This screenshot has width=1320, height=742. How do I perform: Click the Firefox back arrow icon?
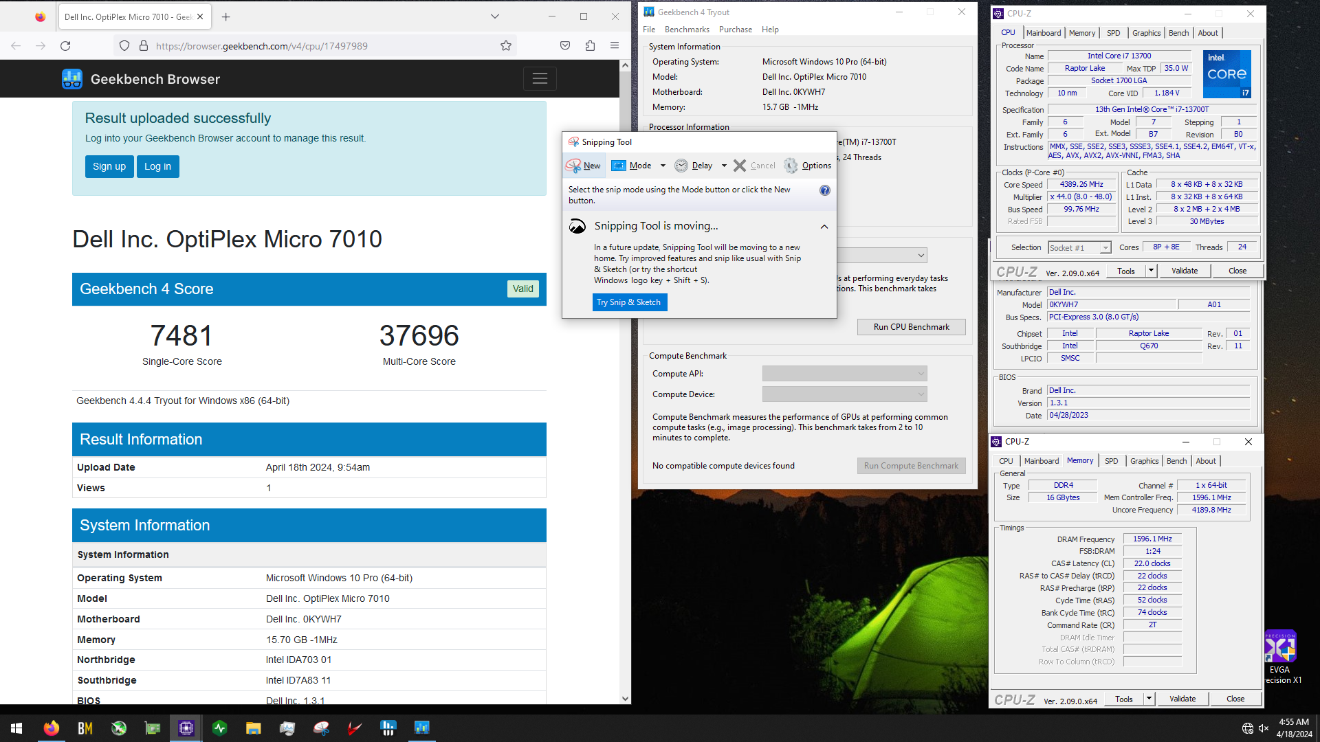coord(16,45)
